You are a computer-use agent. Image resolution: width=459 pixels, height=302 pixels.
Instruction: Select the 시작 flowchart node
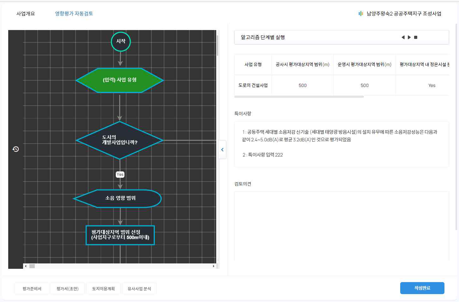(121, 41)
